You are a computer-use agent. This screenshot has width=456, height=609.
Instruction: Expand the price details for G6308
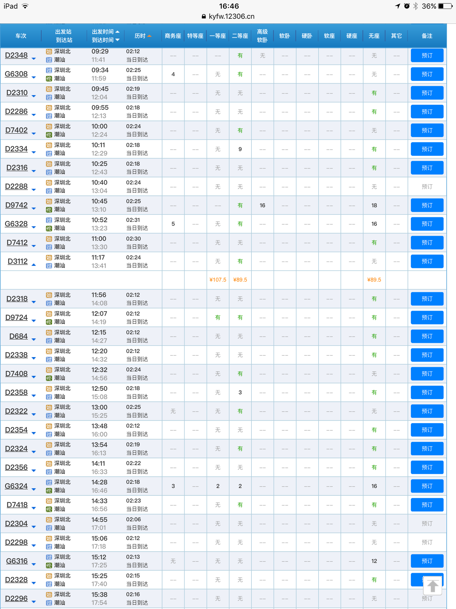click(34, 78)
